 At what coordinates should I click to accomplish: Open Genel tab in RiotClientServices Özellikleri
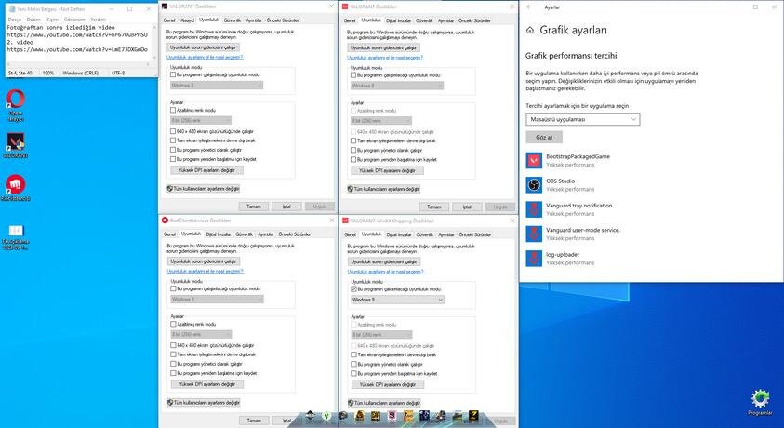pyautogui.click(x=170, y=234)
